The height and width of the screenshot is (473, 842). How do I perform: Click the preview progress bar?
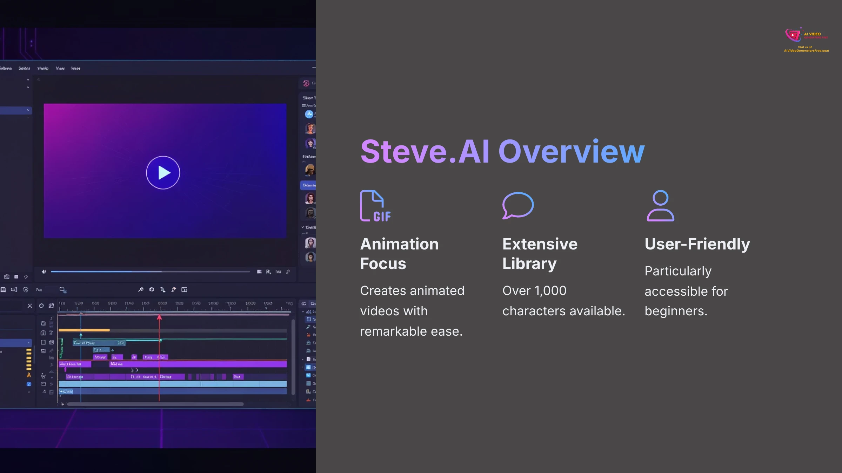150,272
